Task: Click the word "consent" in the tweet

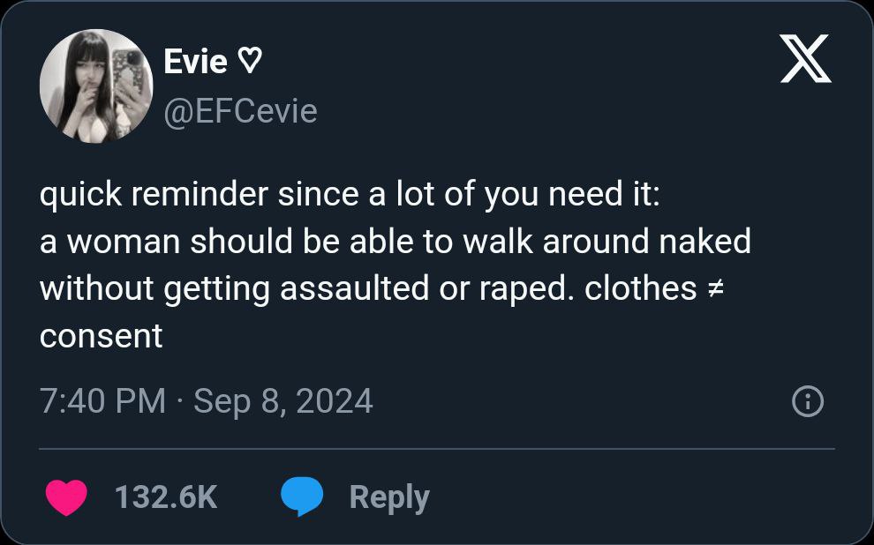Action: 102,336
